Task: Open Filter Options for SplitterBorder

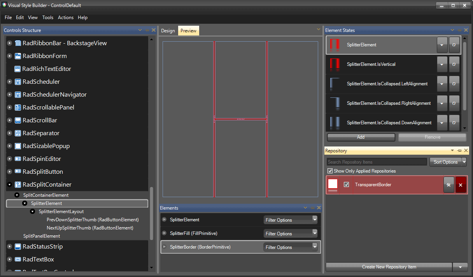Action: point(291,247)
